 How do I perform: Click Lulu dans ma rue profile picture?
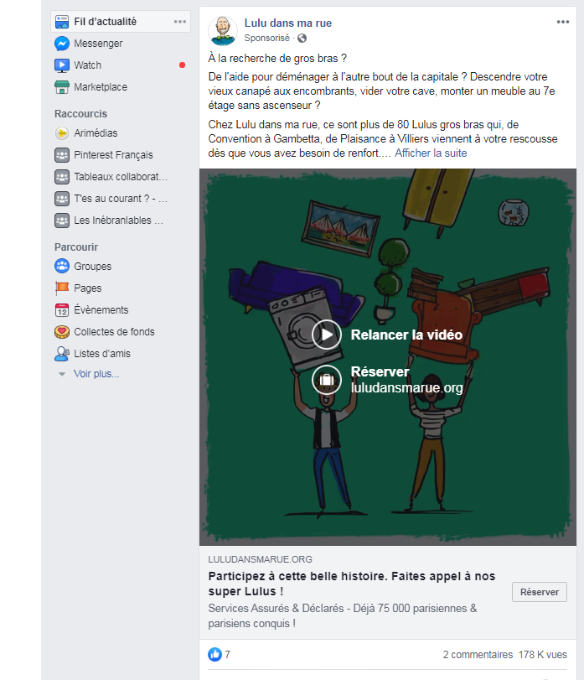tap(222, 30)
